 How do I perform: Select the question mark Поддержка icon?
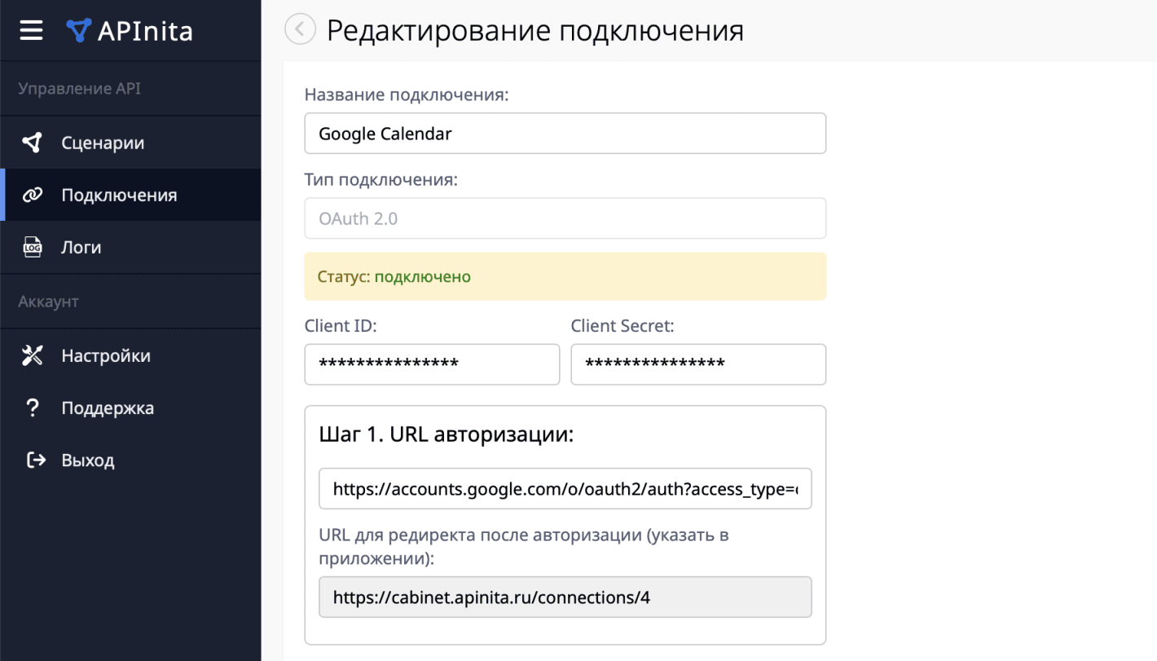[x=32, y=408]
